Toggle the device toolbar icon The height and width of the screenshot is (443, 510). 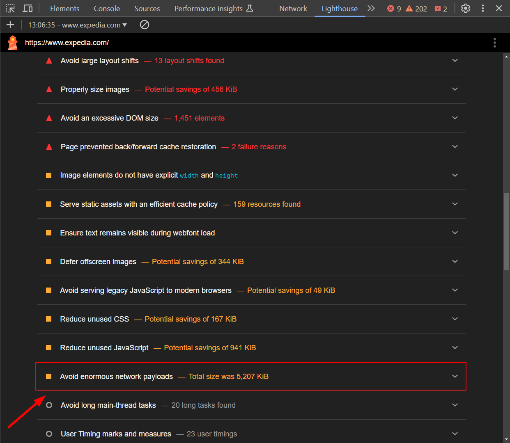[x=28, y=8]
